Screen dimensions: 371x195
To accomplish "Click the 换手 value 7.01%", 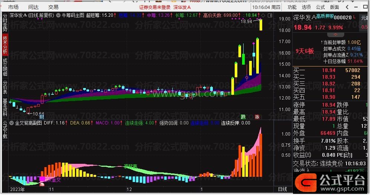I will coord(328,141).
